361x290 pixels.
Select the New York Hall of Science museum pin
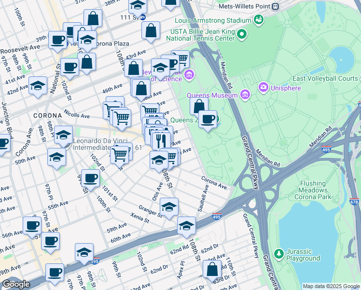pos(189,74)
